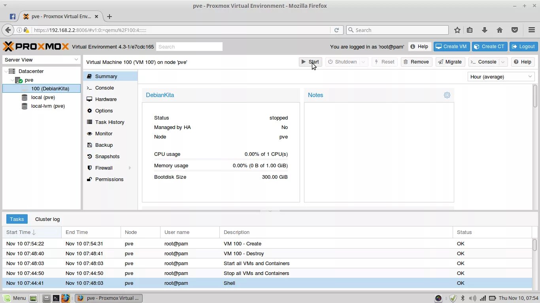Screen dimensions: 540x303
Task: Open the Snapshots tab
Action: (x=110, y=157)
